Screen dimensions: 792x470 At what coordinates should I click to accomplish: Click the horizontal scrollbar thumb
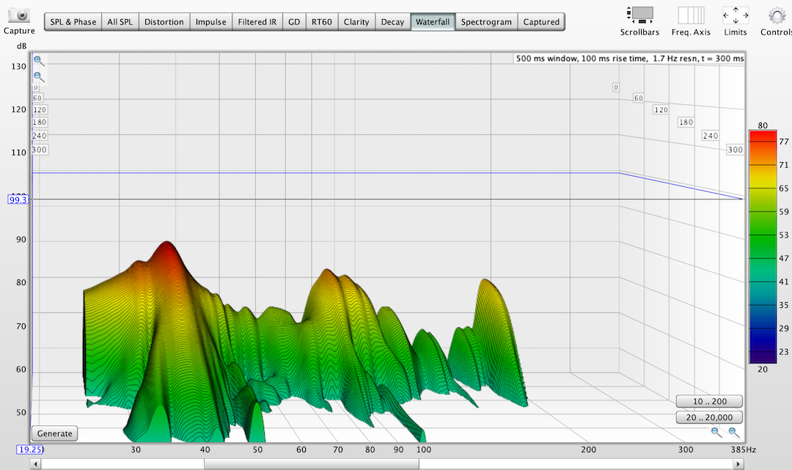click(x=312, y=463)
